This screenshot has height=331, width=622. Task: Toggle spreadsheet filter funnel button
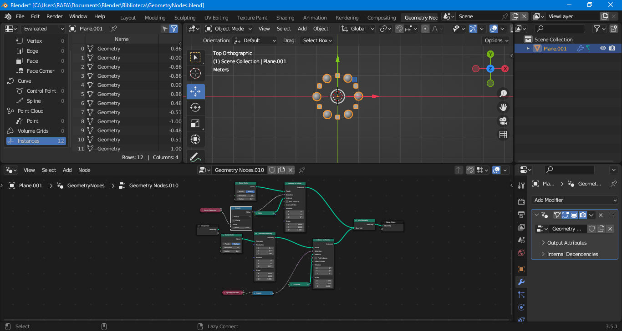(174, 29)
